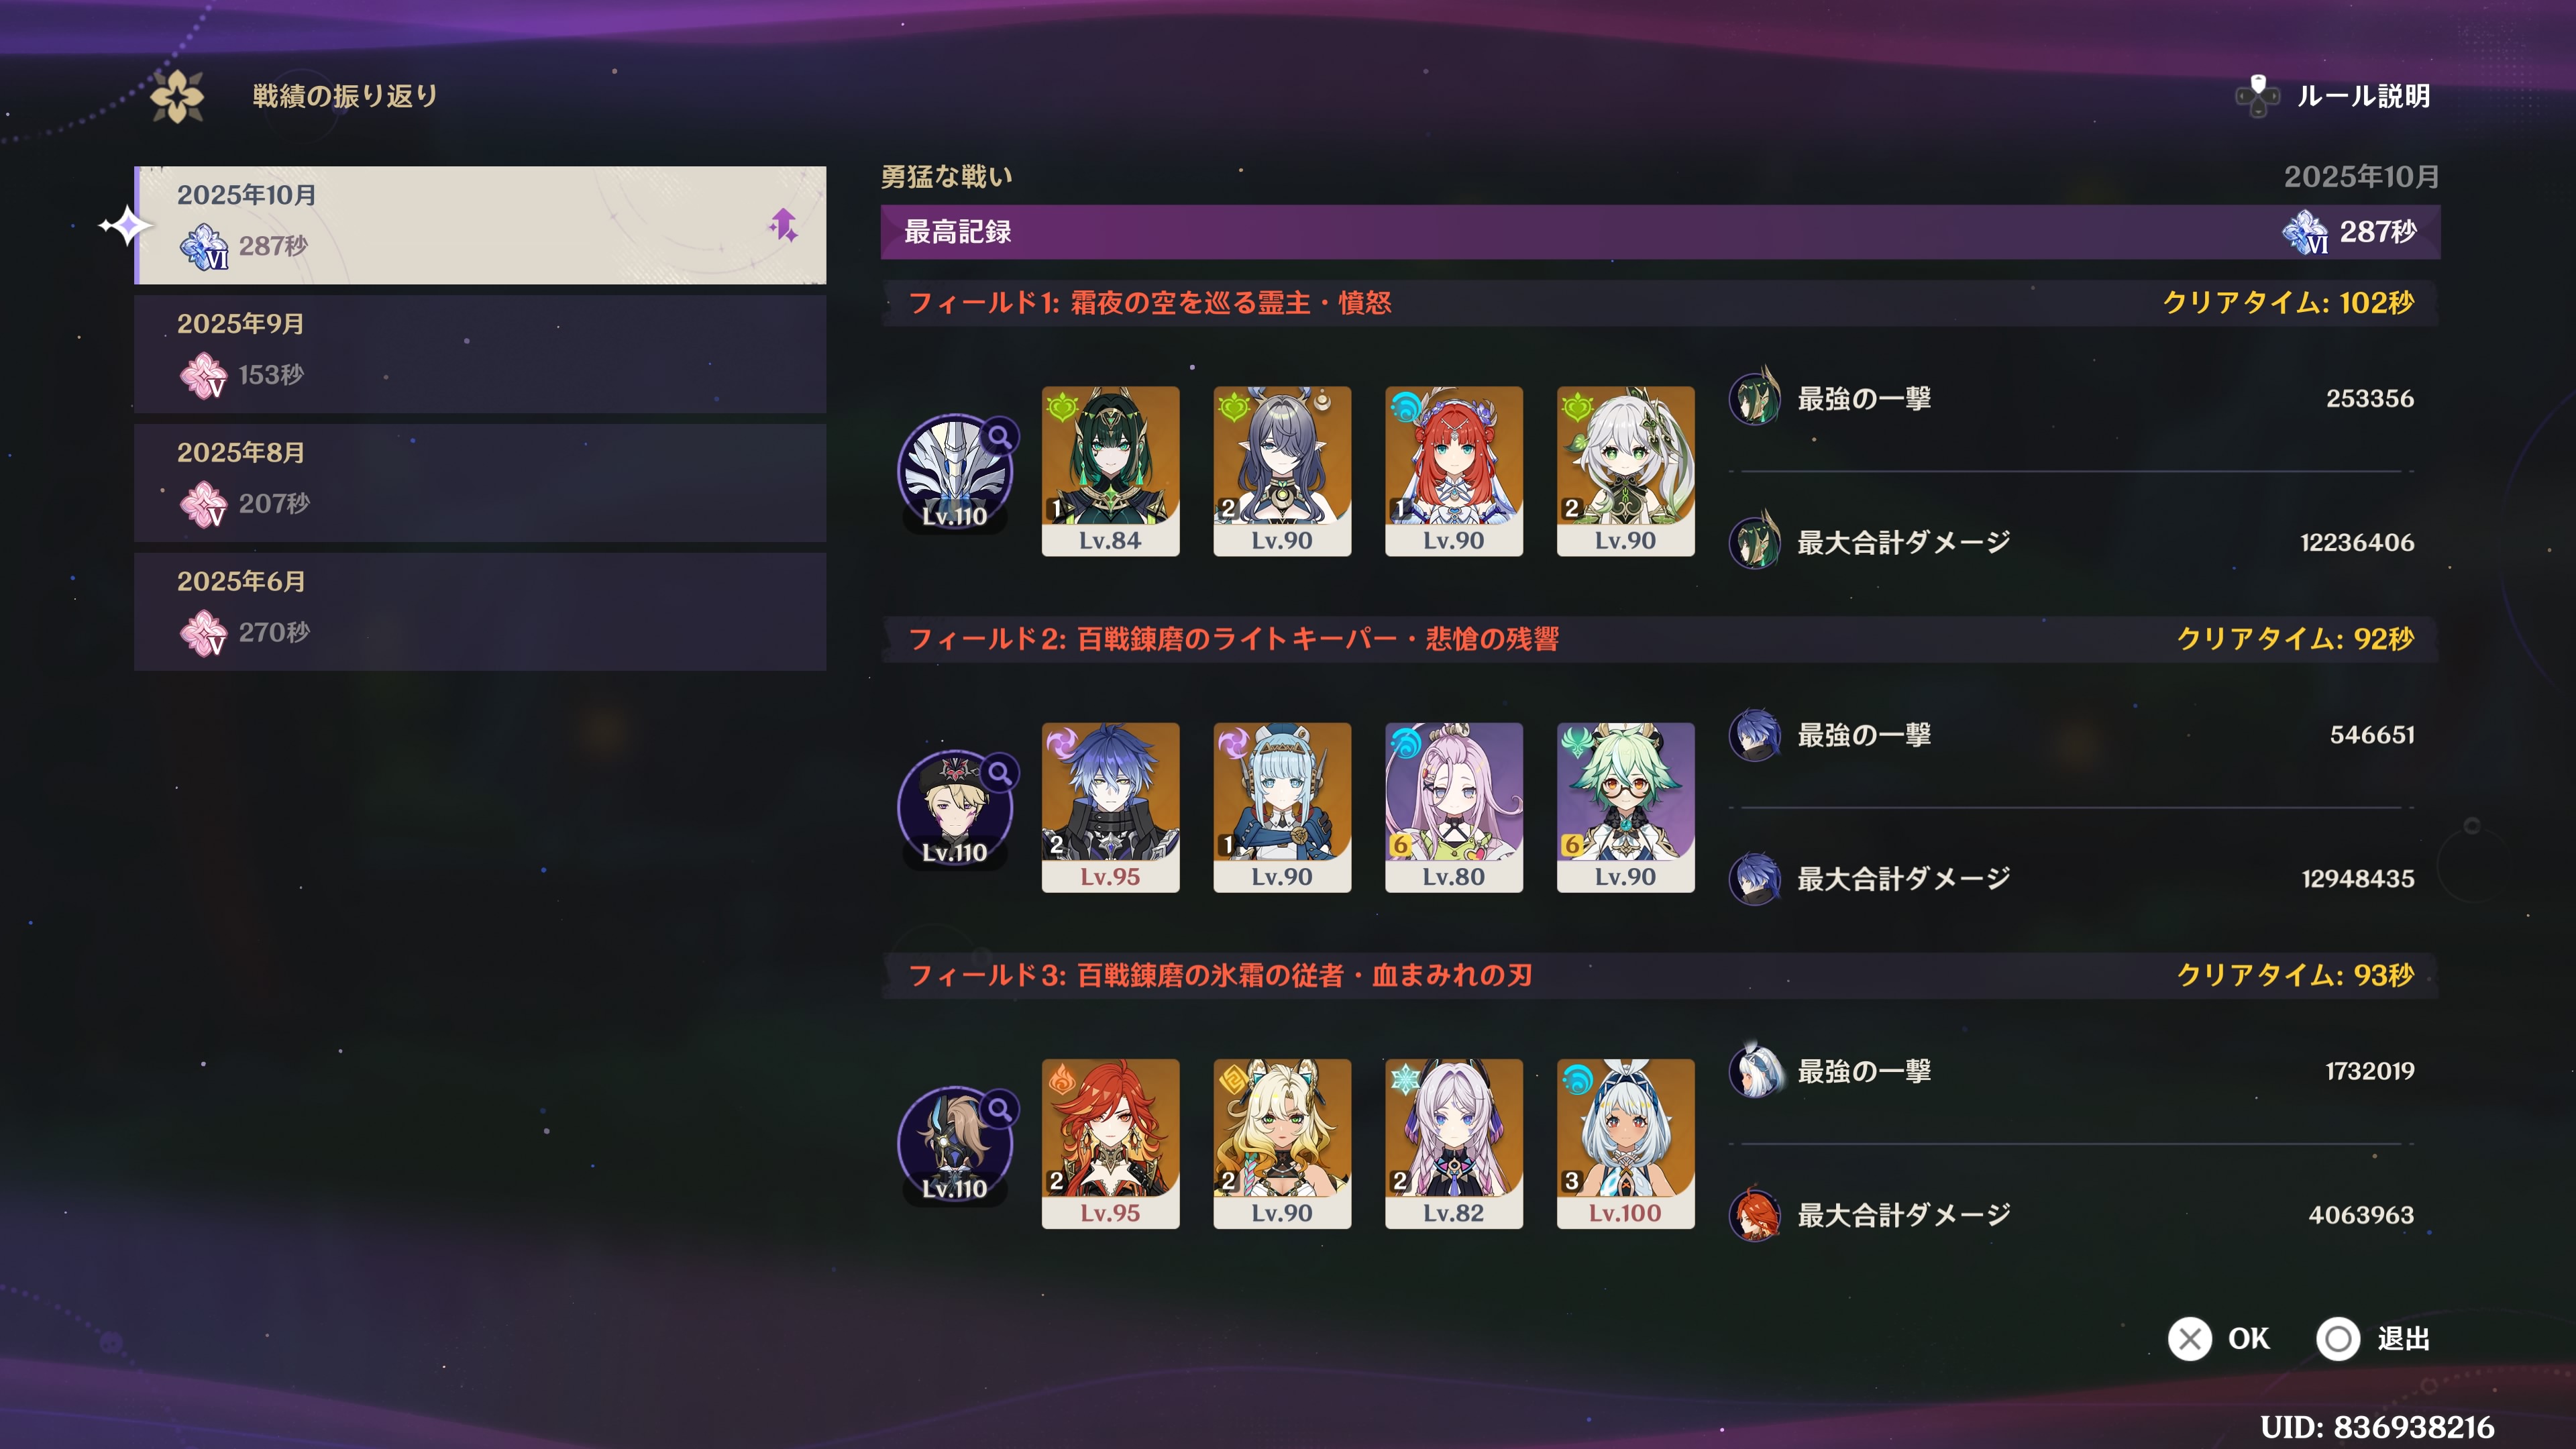Select the Lv.84 green-haired character card

tap(1110, 471)
